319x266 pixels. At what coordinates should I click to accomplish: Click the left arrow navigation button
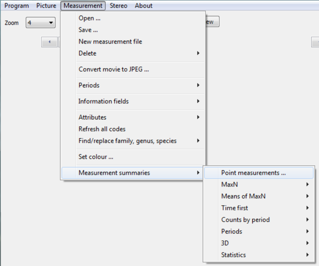click(x=49, y=42)
